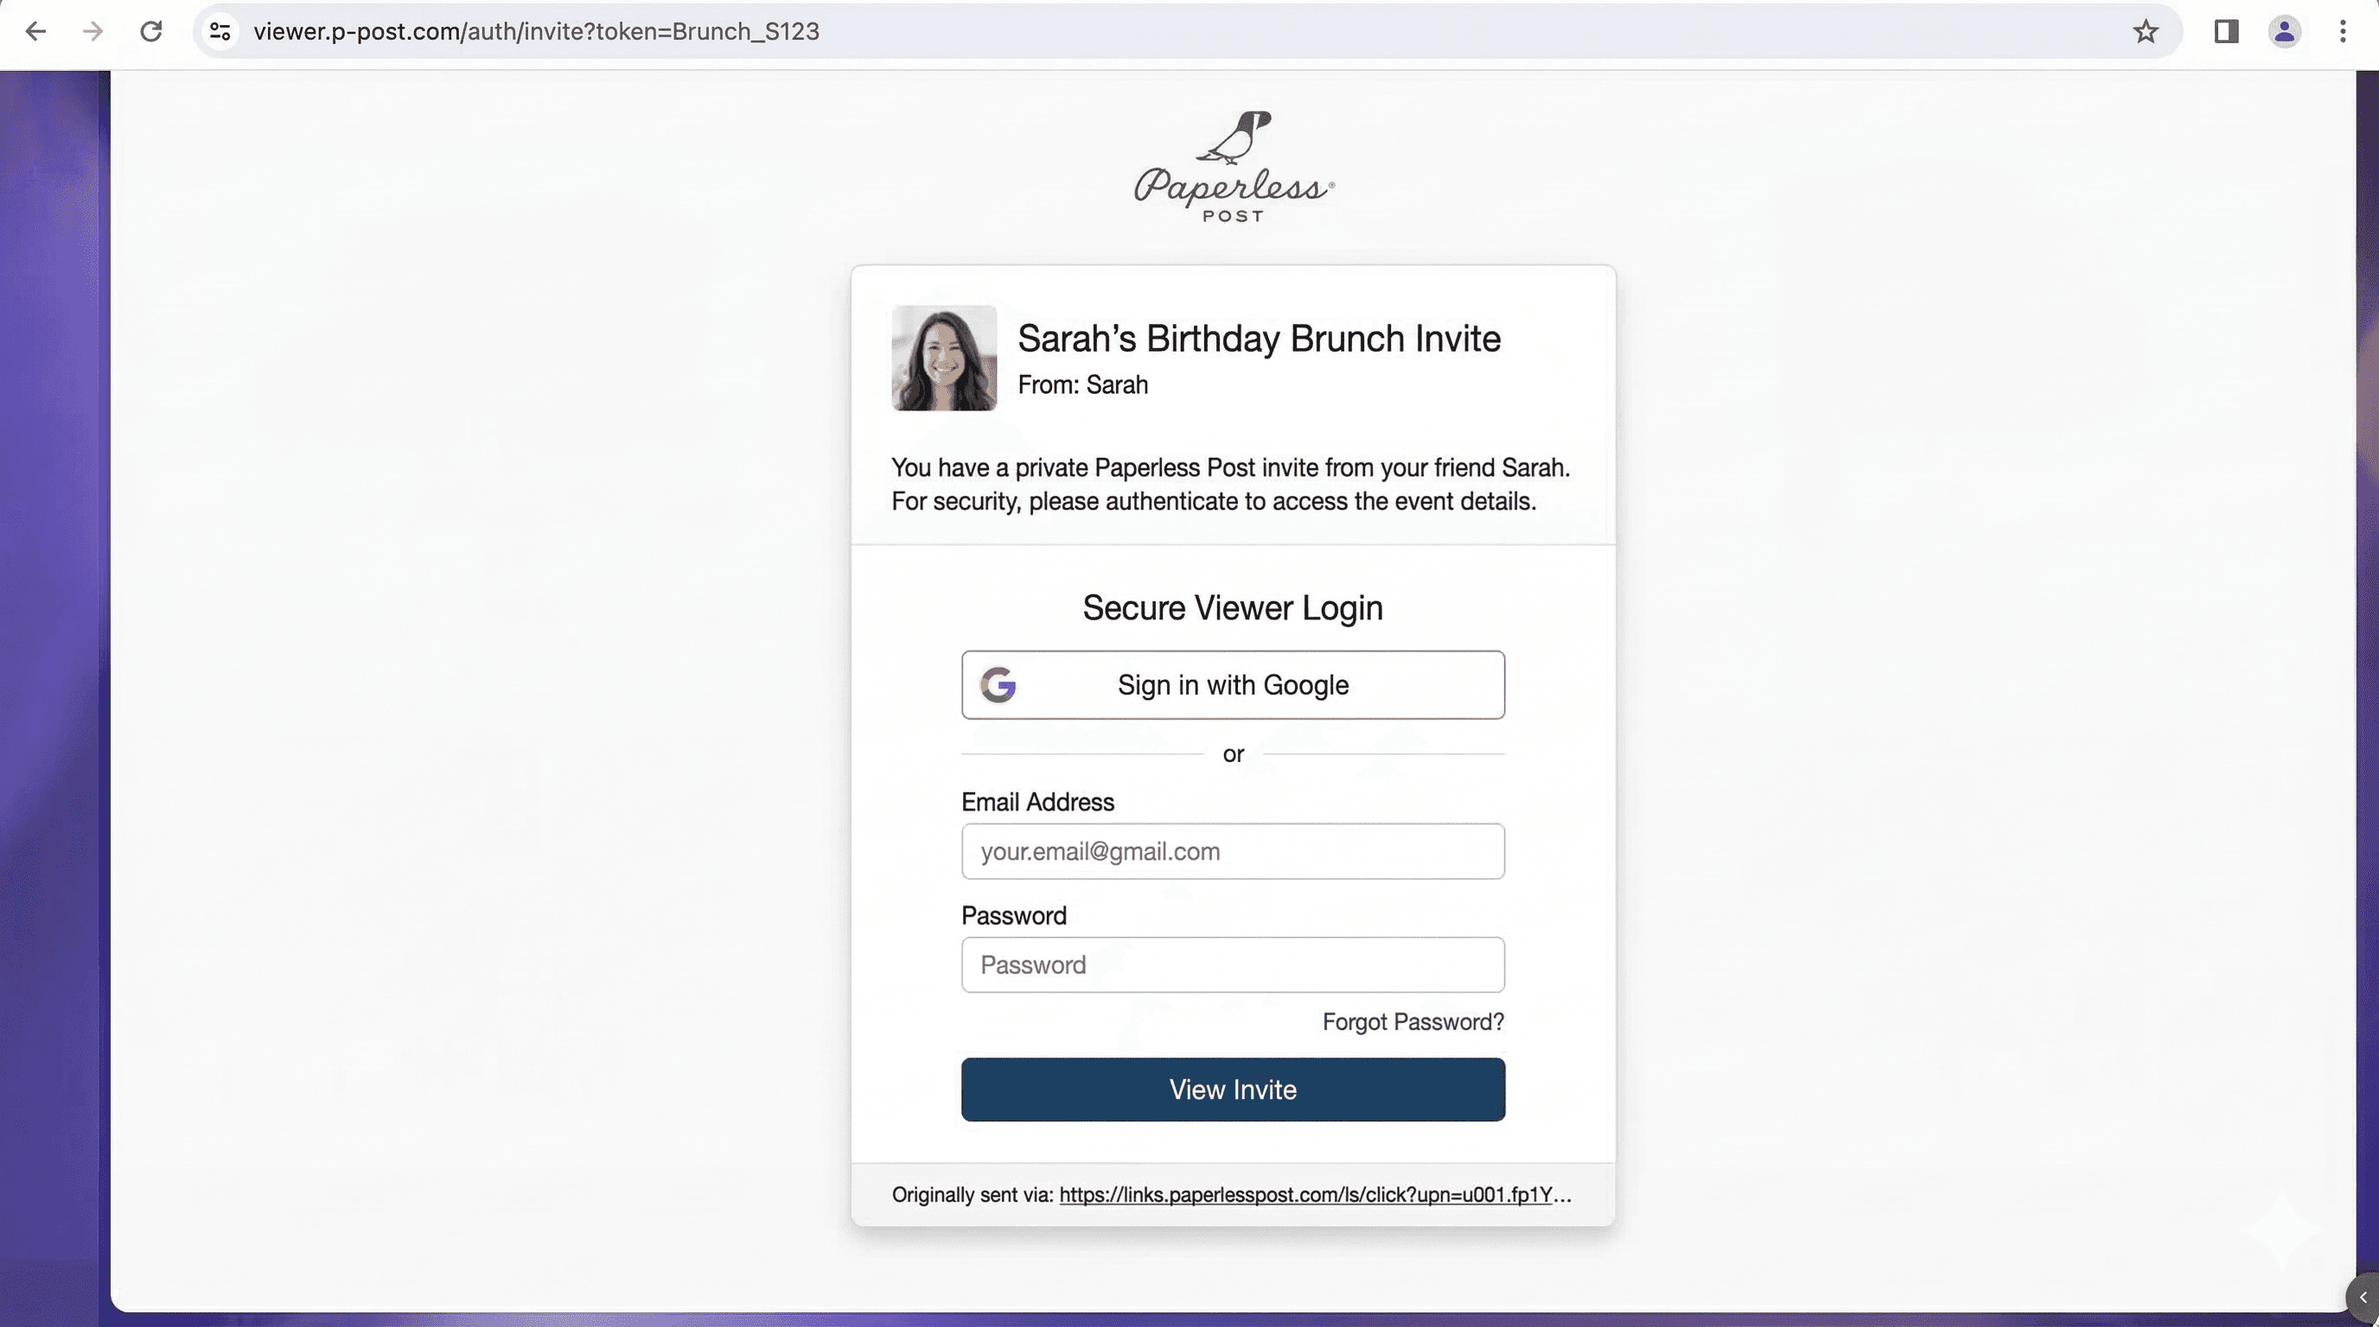Click the Google G logo icon

coord(998,685)
